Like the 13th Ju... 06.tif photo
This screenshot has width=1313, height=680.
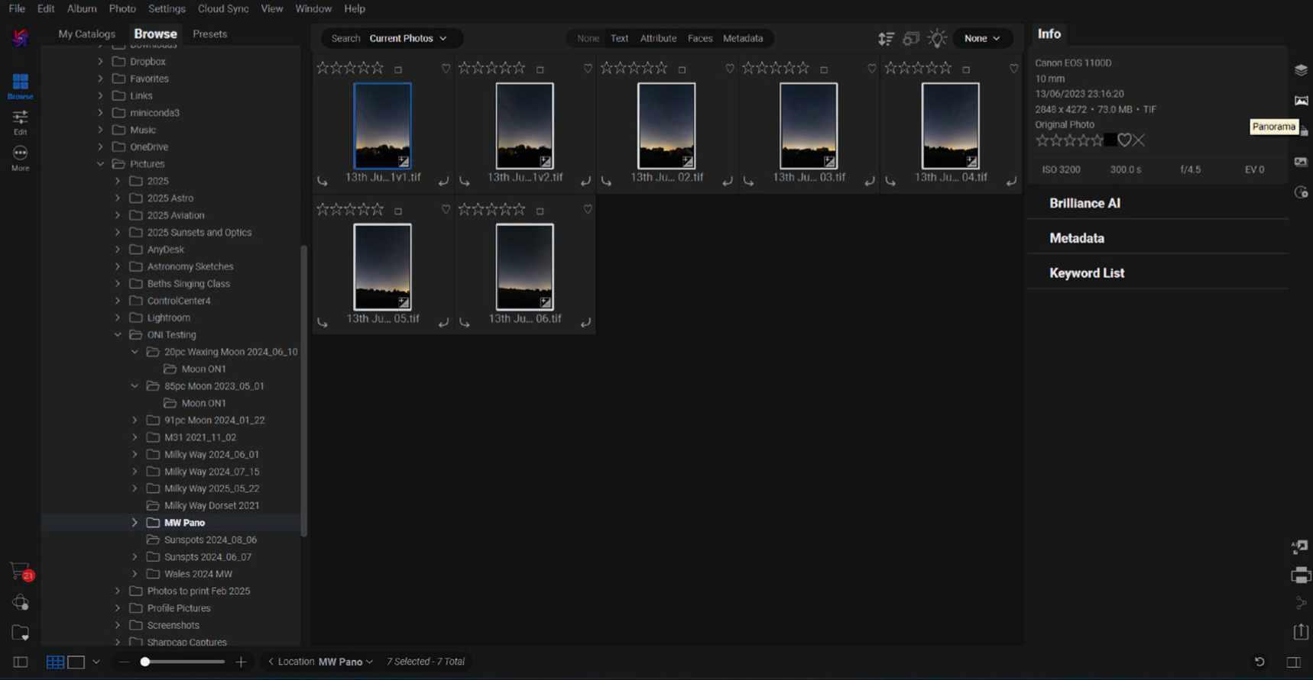pyautogui.click(x=588, y=210)
